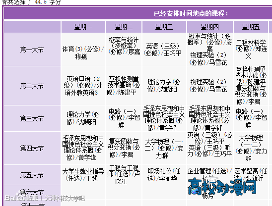
Task: Click the 星期一 column header
Action: [83, 27]
